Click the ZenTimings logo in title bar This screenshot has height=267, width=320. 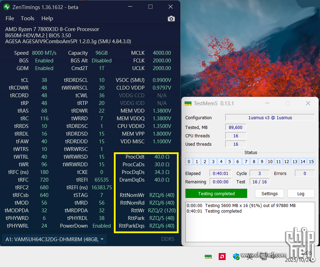[x=7, y=7]
